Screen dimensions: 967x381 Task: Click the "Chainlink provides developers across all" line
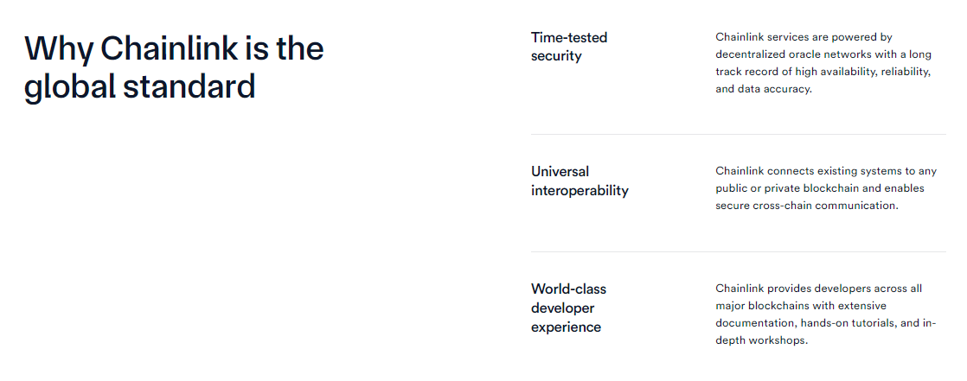click(819, 289)
